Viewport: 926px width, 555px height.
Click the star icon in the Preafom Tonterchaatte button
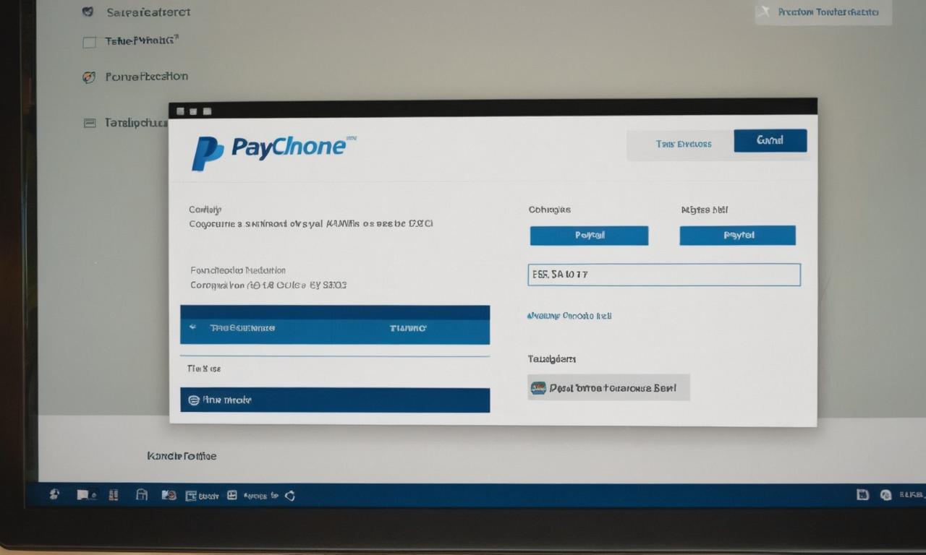765,12
